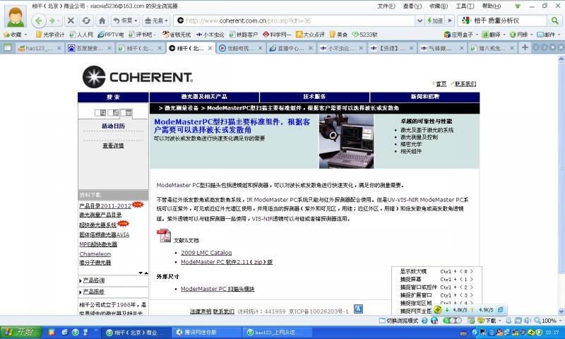Viewport: 565px width, 339px height.
Task: Select 捕捉屏幕 in the capture menu
Action: (436, 280)
